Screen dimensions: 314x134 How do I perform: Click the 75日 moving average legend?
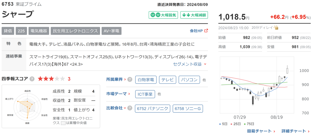point(249,124)
